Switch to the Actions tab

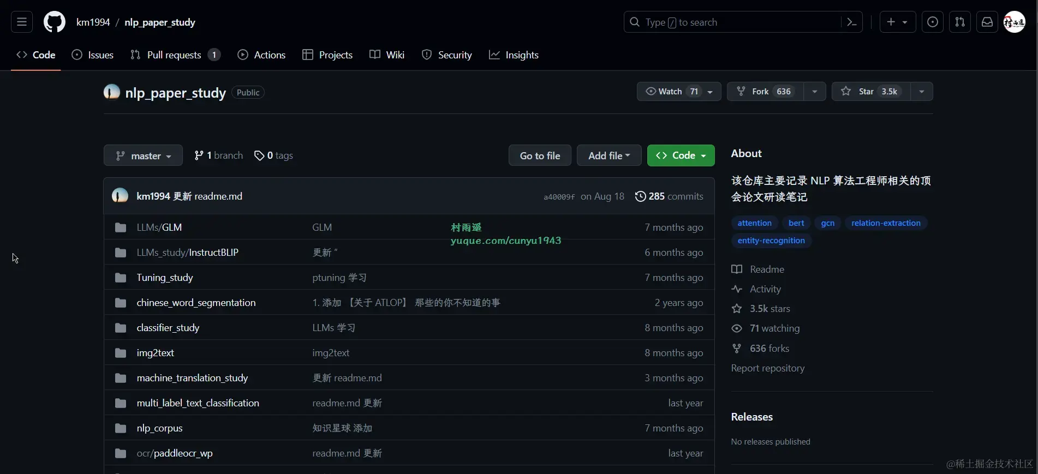tap(262, 55)
